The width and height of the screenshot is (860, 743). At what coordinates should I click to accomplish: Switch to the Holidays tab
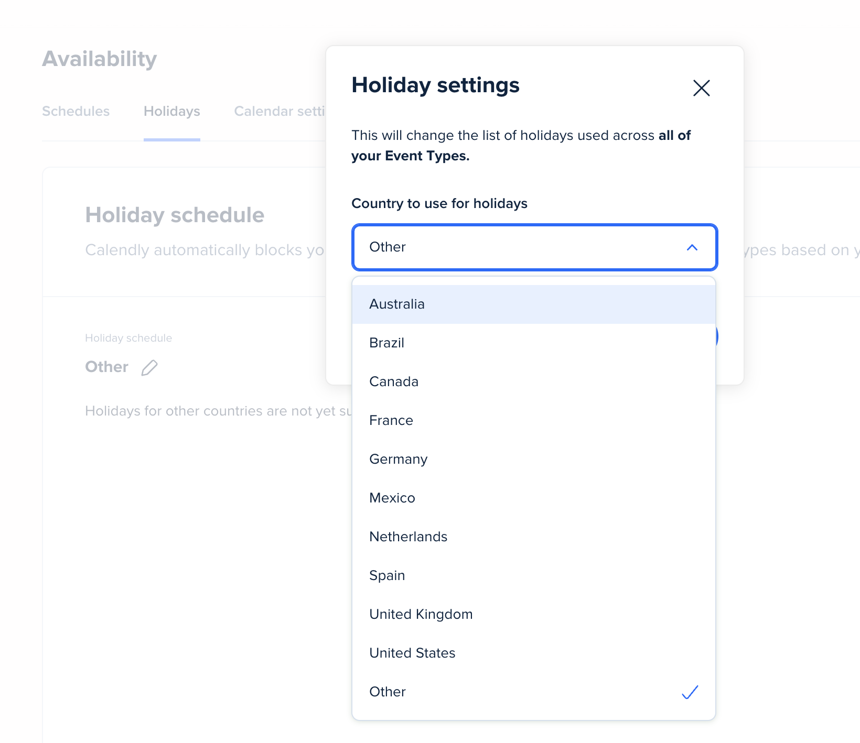tap(172, 112)
